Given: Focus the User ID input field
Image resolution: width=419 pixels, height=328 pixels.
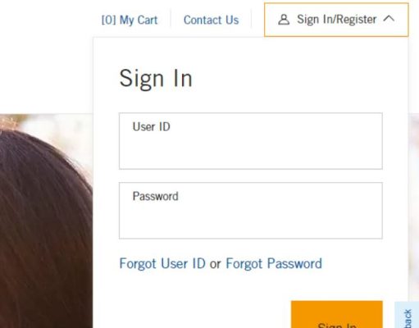Looking at the screenshot, I should coord(251,141).
